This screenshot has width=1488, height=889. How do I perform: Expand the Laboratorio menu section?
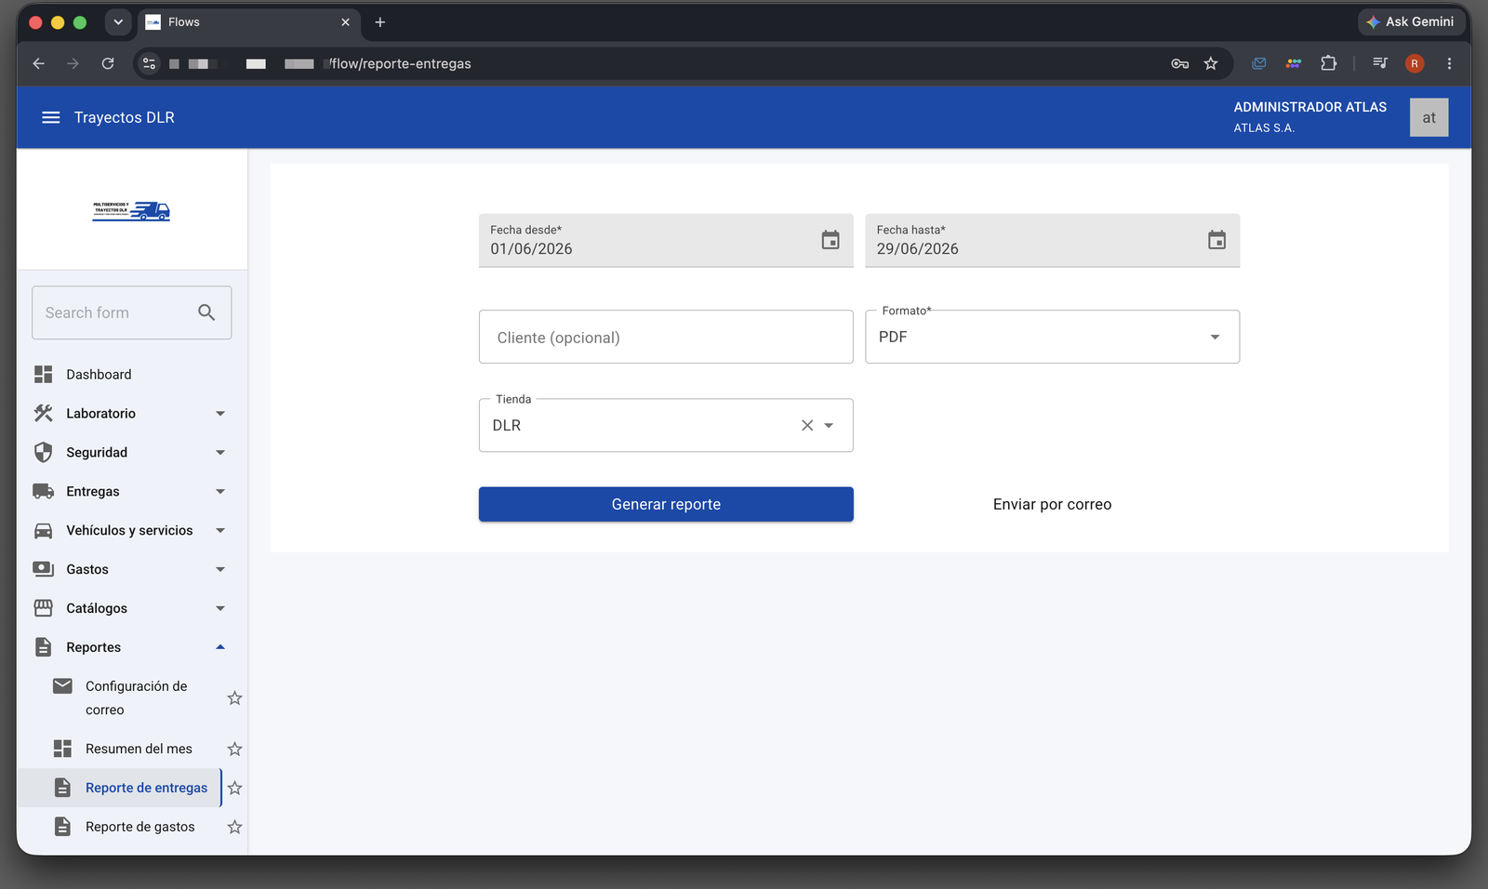[x=131, y=413]
